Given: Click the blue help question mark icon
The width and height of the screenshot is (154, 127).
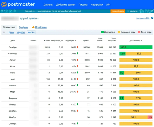Looking at the screenshot, I should tap(152, 18).
